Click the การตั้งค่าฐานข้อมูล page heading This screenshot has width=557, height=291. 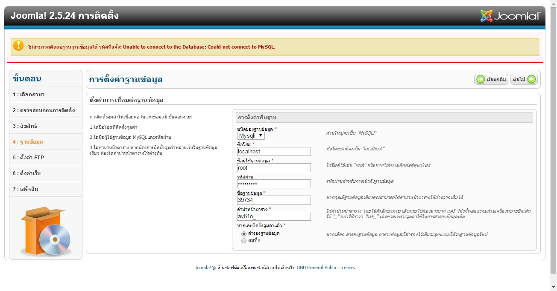(126, 80)
